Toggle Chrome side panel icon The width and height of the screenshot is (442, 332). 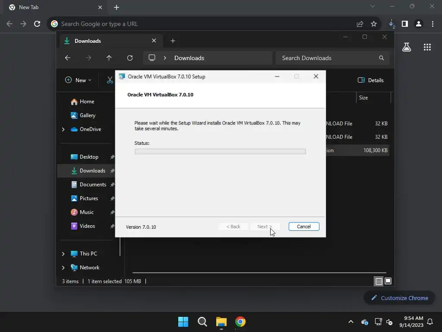(405, 24)
